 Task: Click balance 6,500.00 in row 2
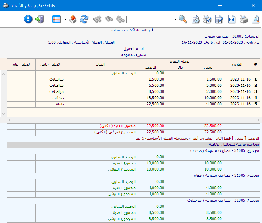pos(151,86)
